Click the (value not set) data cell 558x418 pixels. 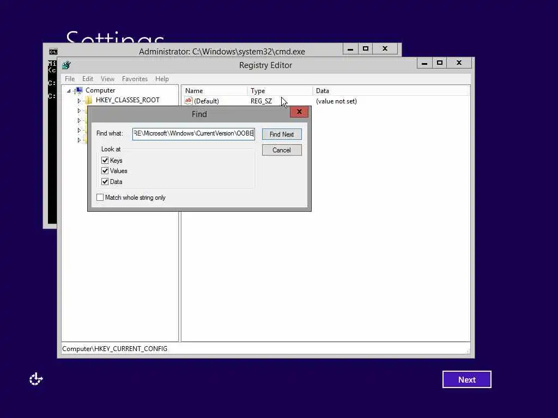click(336, 101)
